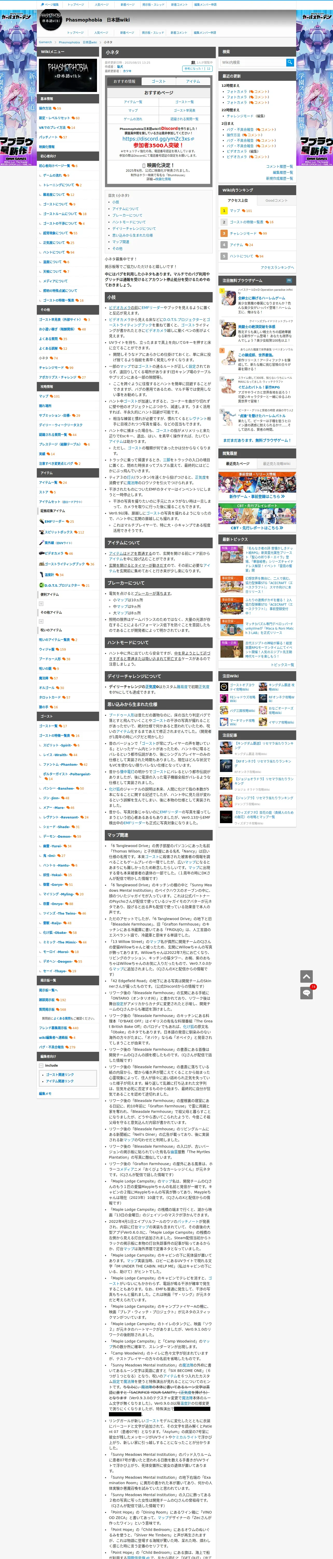Open ゴースト早見表 in recommended pages grid
The height and width of the screenshot is (1559, 333).
(x=184, y=110)
